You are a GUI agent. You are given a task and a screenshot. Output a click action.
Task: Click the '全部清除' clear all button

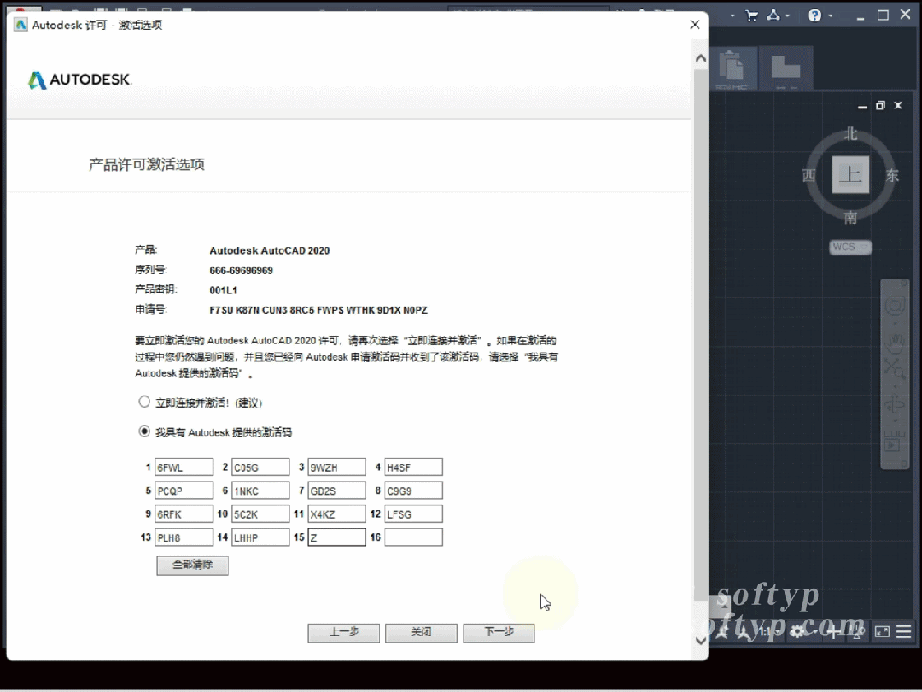(x=192, y=565)
